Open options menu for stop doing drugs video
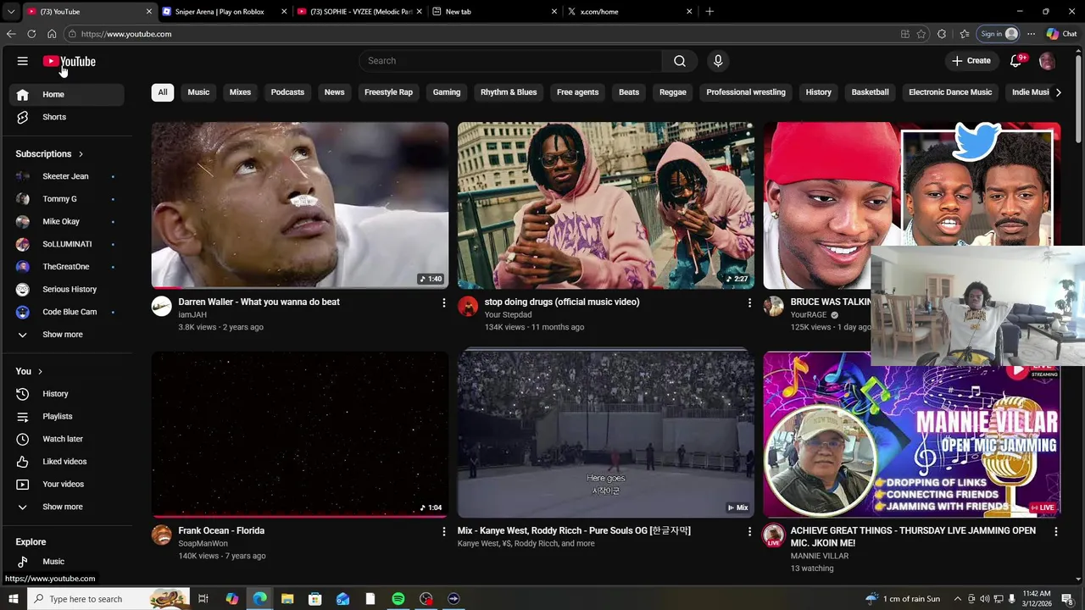Viewport: 1085px width, 610px height. pos(749,302)
